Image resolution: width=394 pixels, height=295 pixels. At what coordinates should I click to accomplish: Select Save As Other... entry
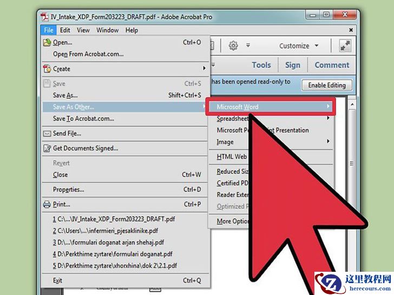(124, 107)
